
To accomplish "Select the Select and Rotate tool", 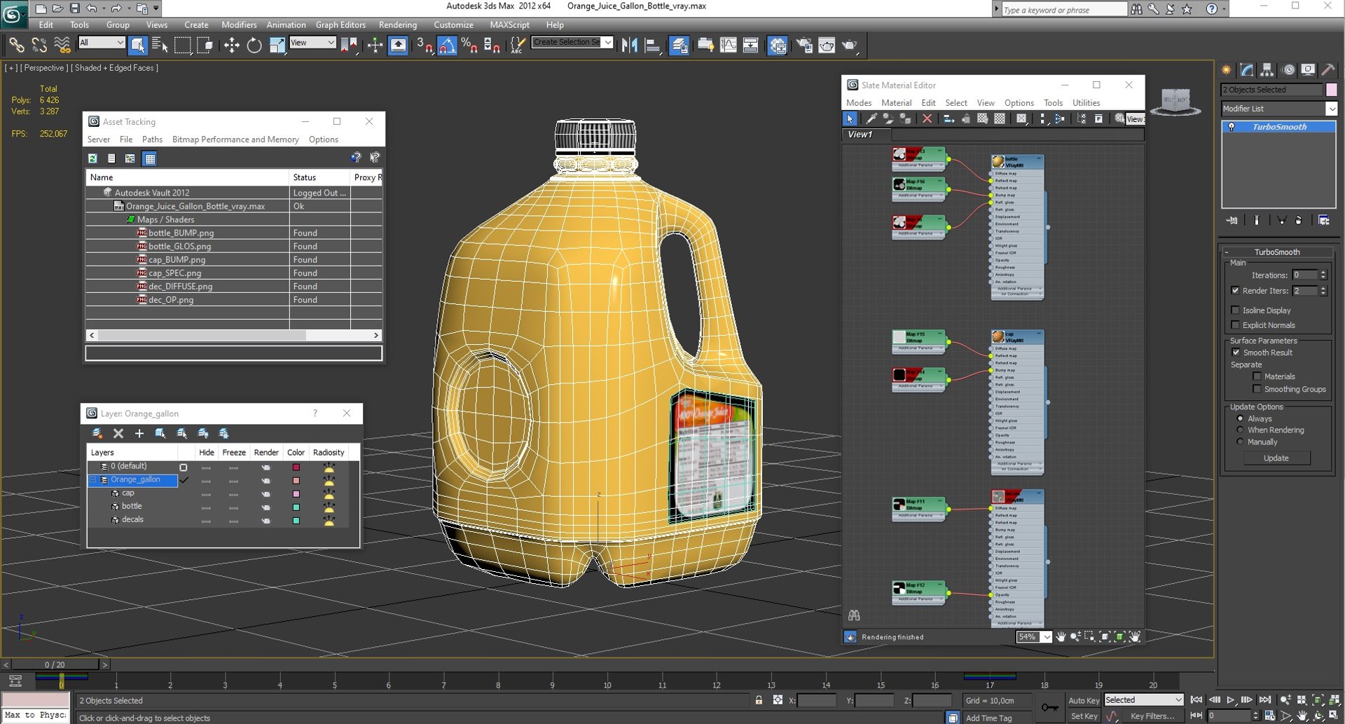I will tap(254, 46).
